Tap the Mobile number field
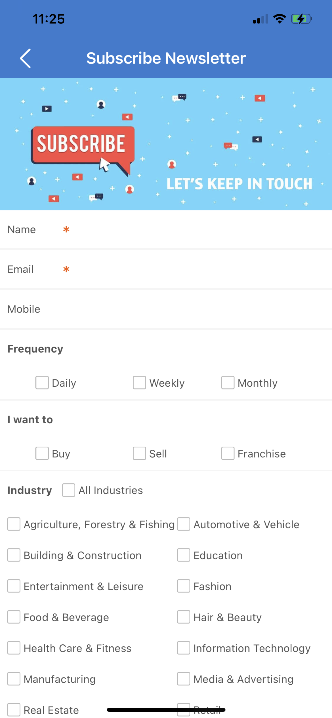This screenshot has height=718, width=332. tap(166, 309)
